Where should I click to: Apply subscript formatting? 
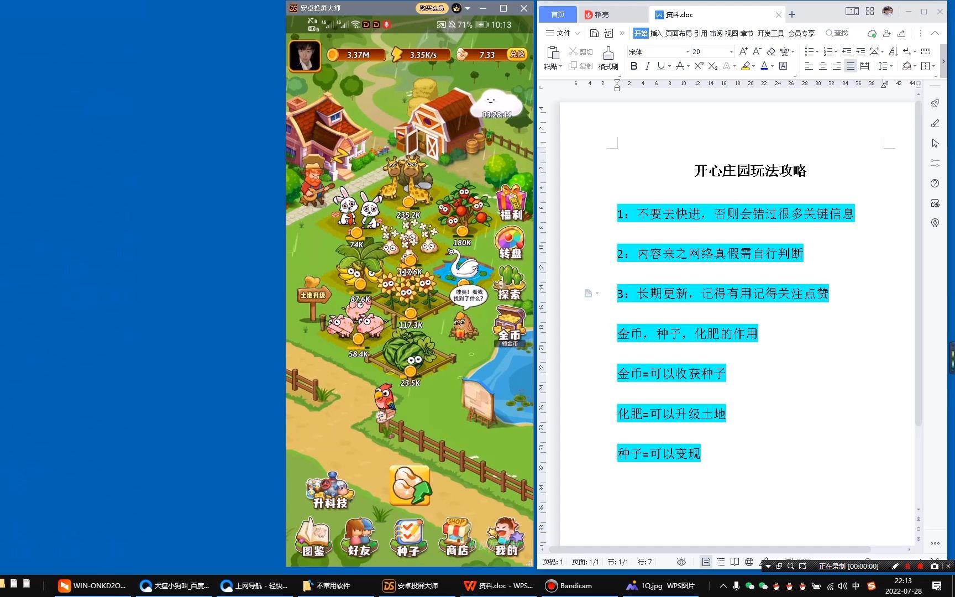(713, 66)
